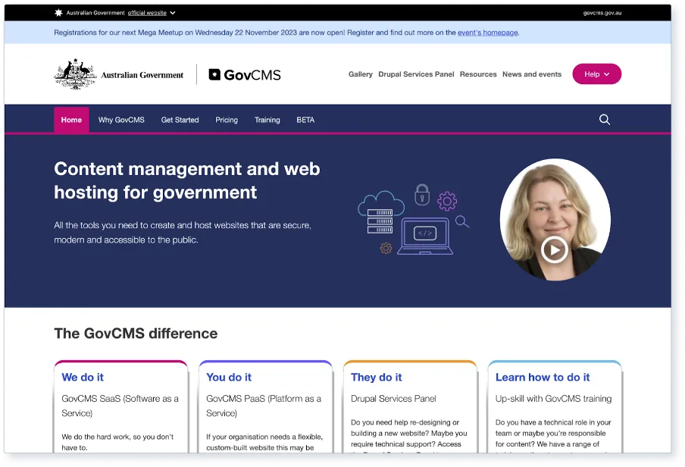Click the 'We do it' card heading
The height and width of the screenshot is (467, 685).
click(83, 377)
